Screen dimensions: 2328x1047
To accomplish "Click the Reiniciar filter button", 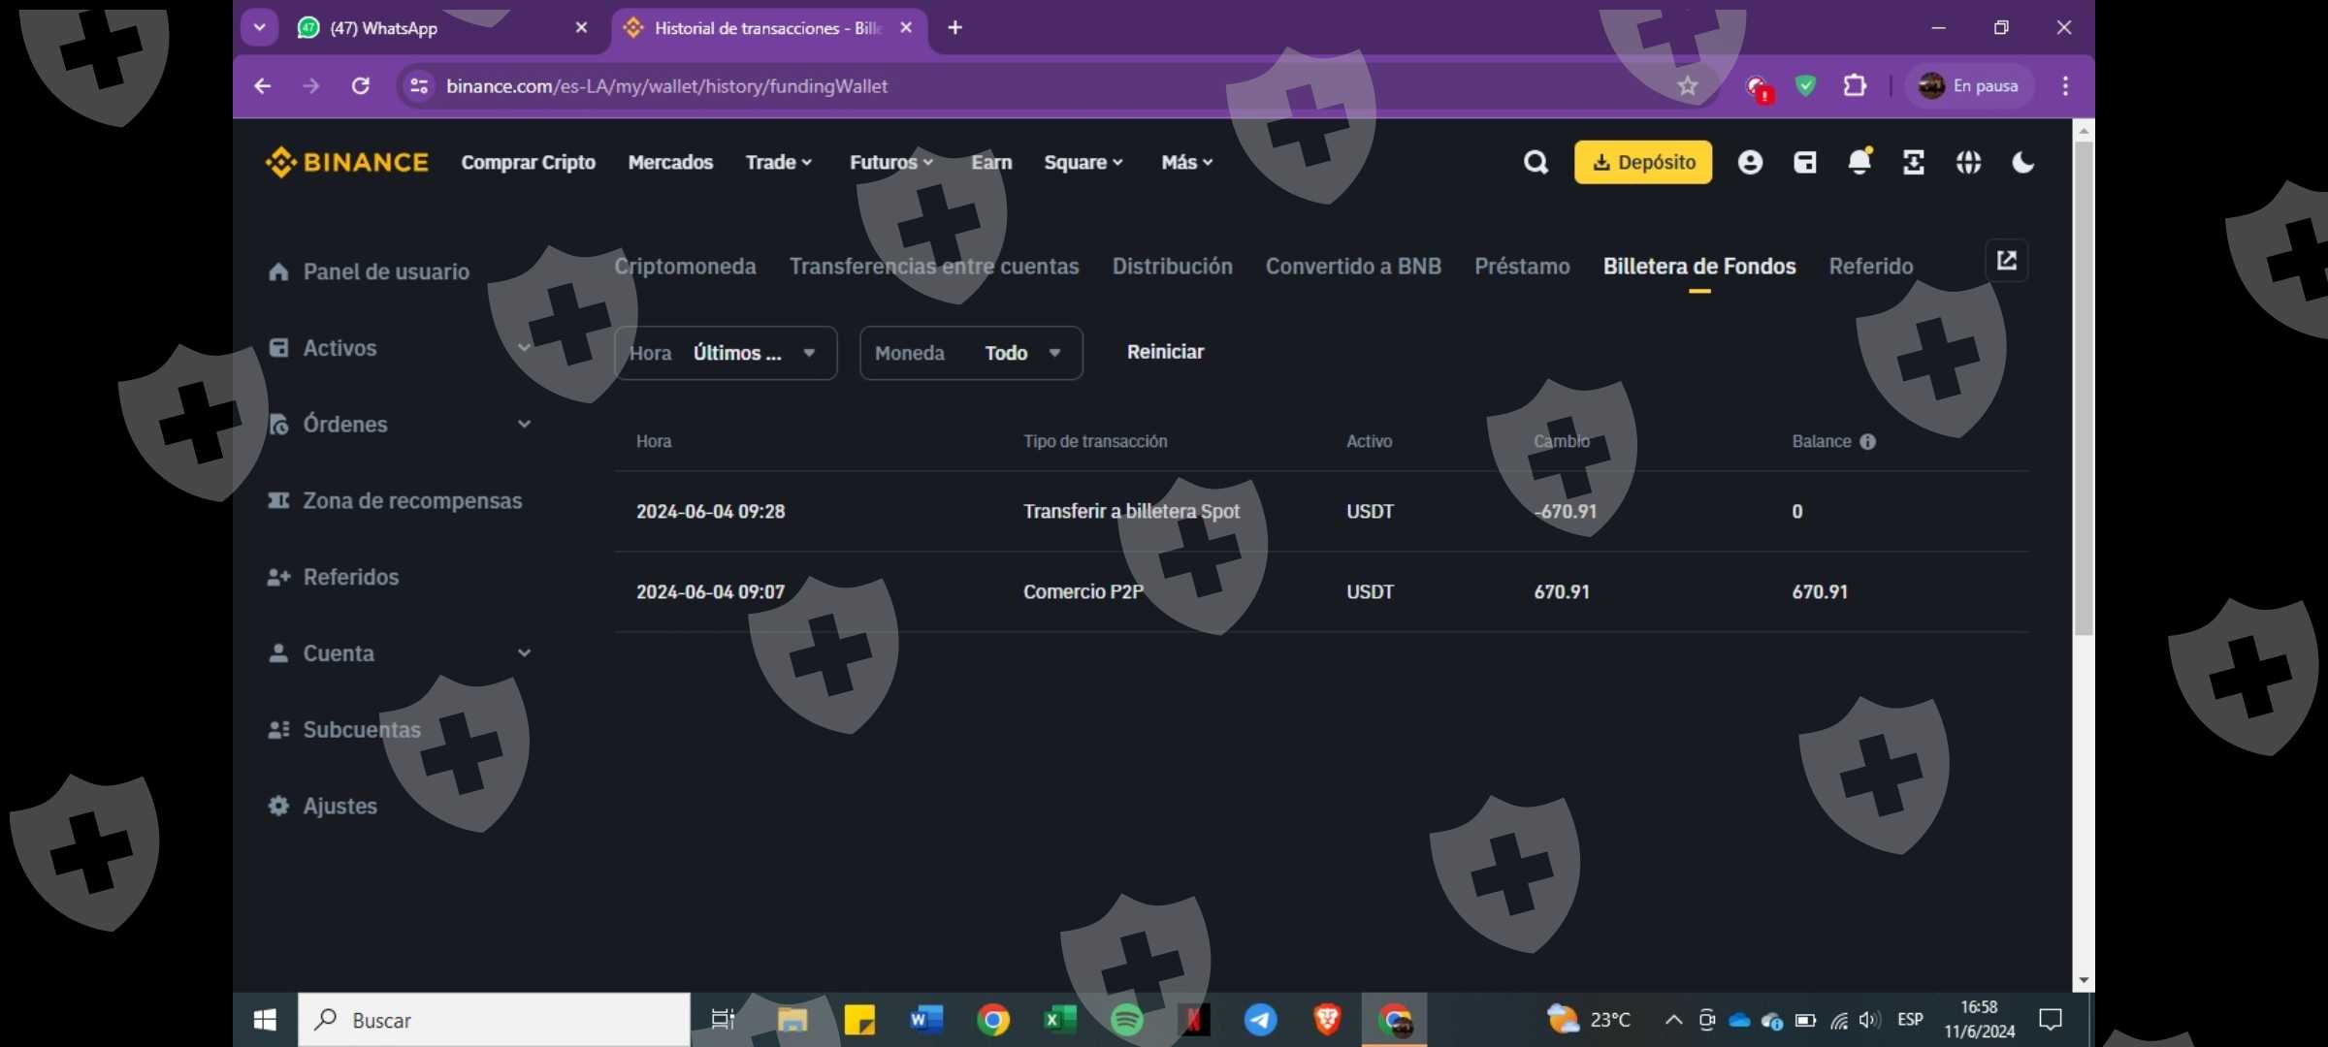I will (1164, 352).
